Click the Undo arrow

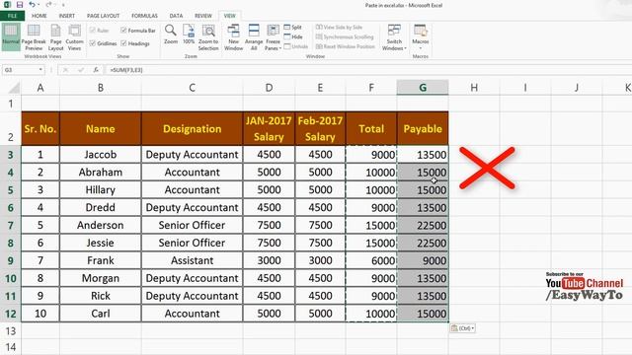pos(32,5)
